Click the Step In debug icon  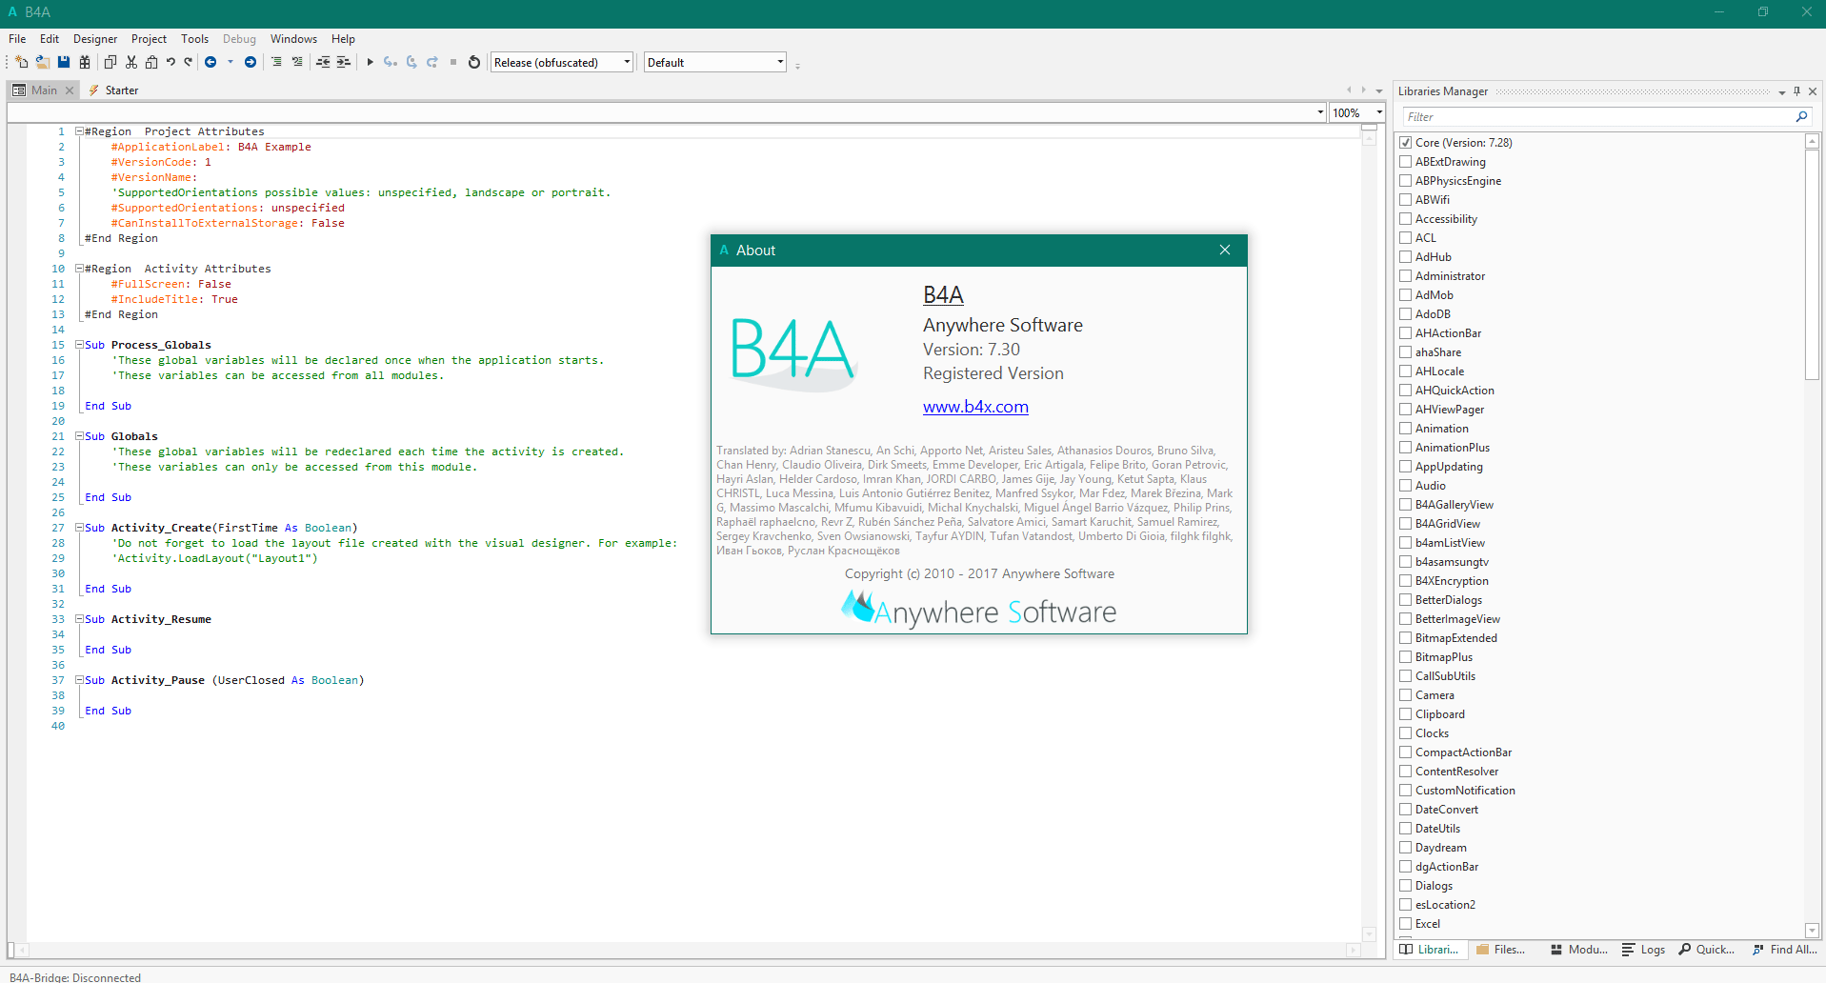(391, 62)
